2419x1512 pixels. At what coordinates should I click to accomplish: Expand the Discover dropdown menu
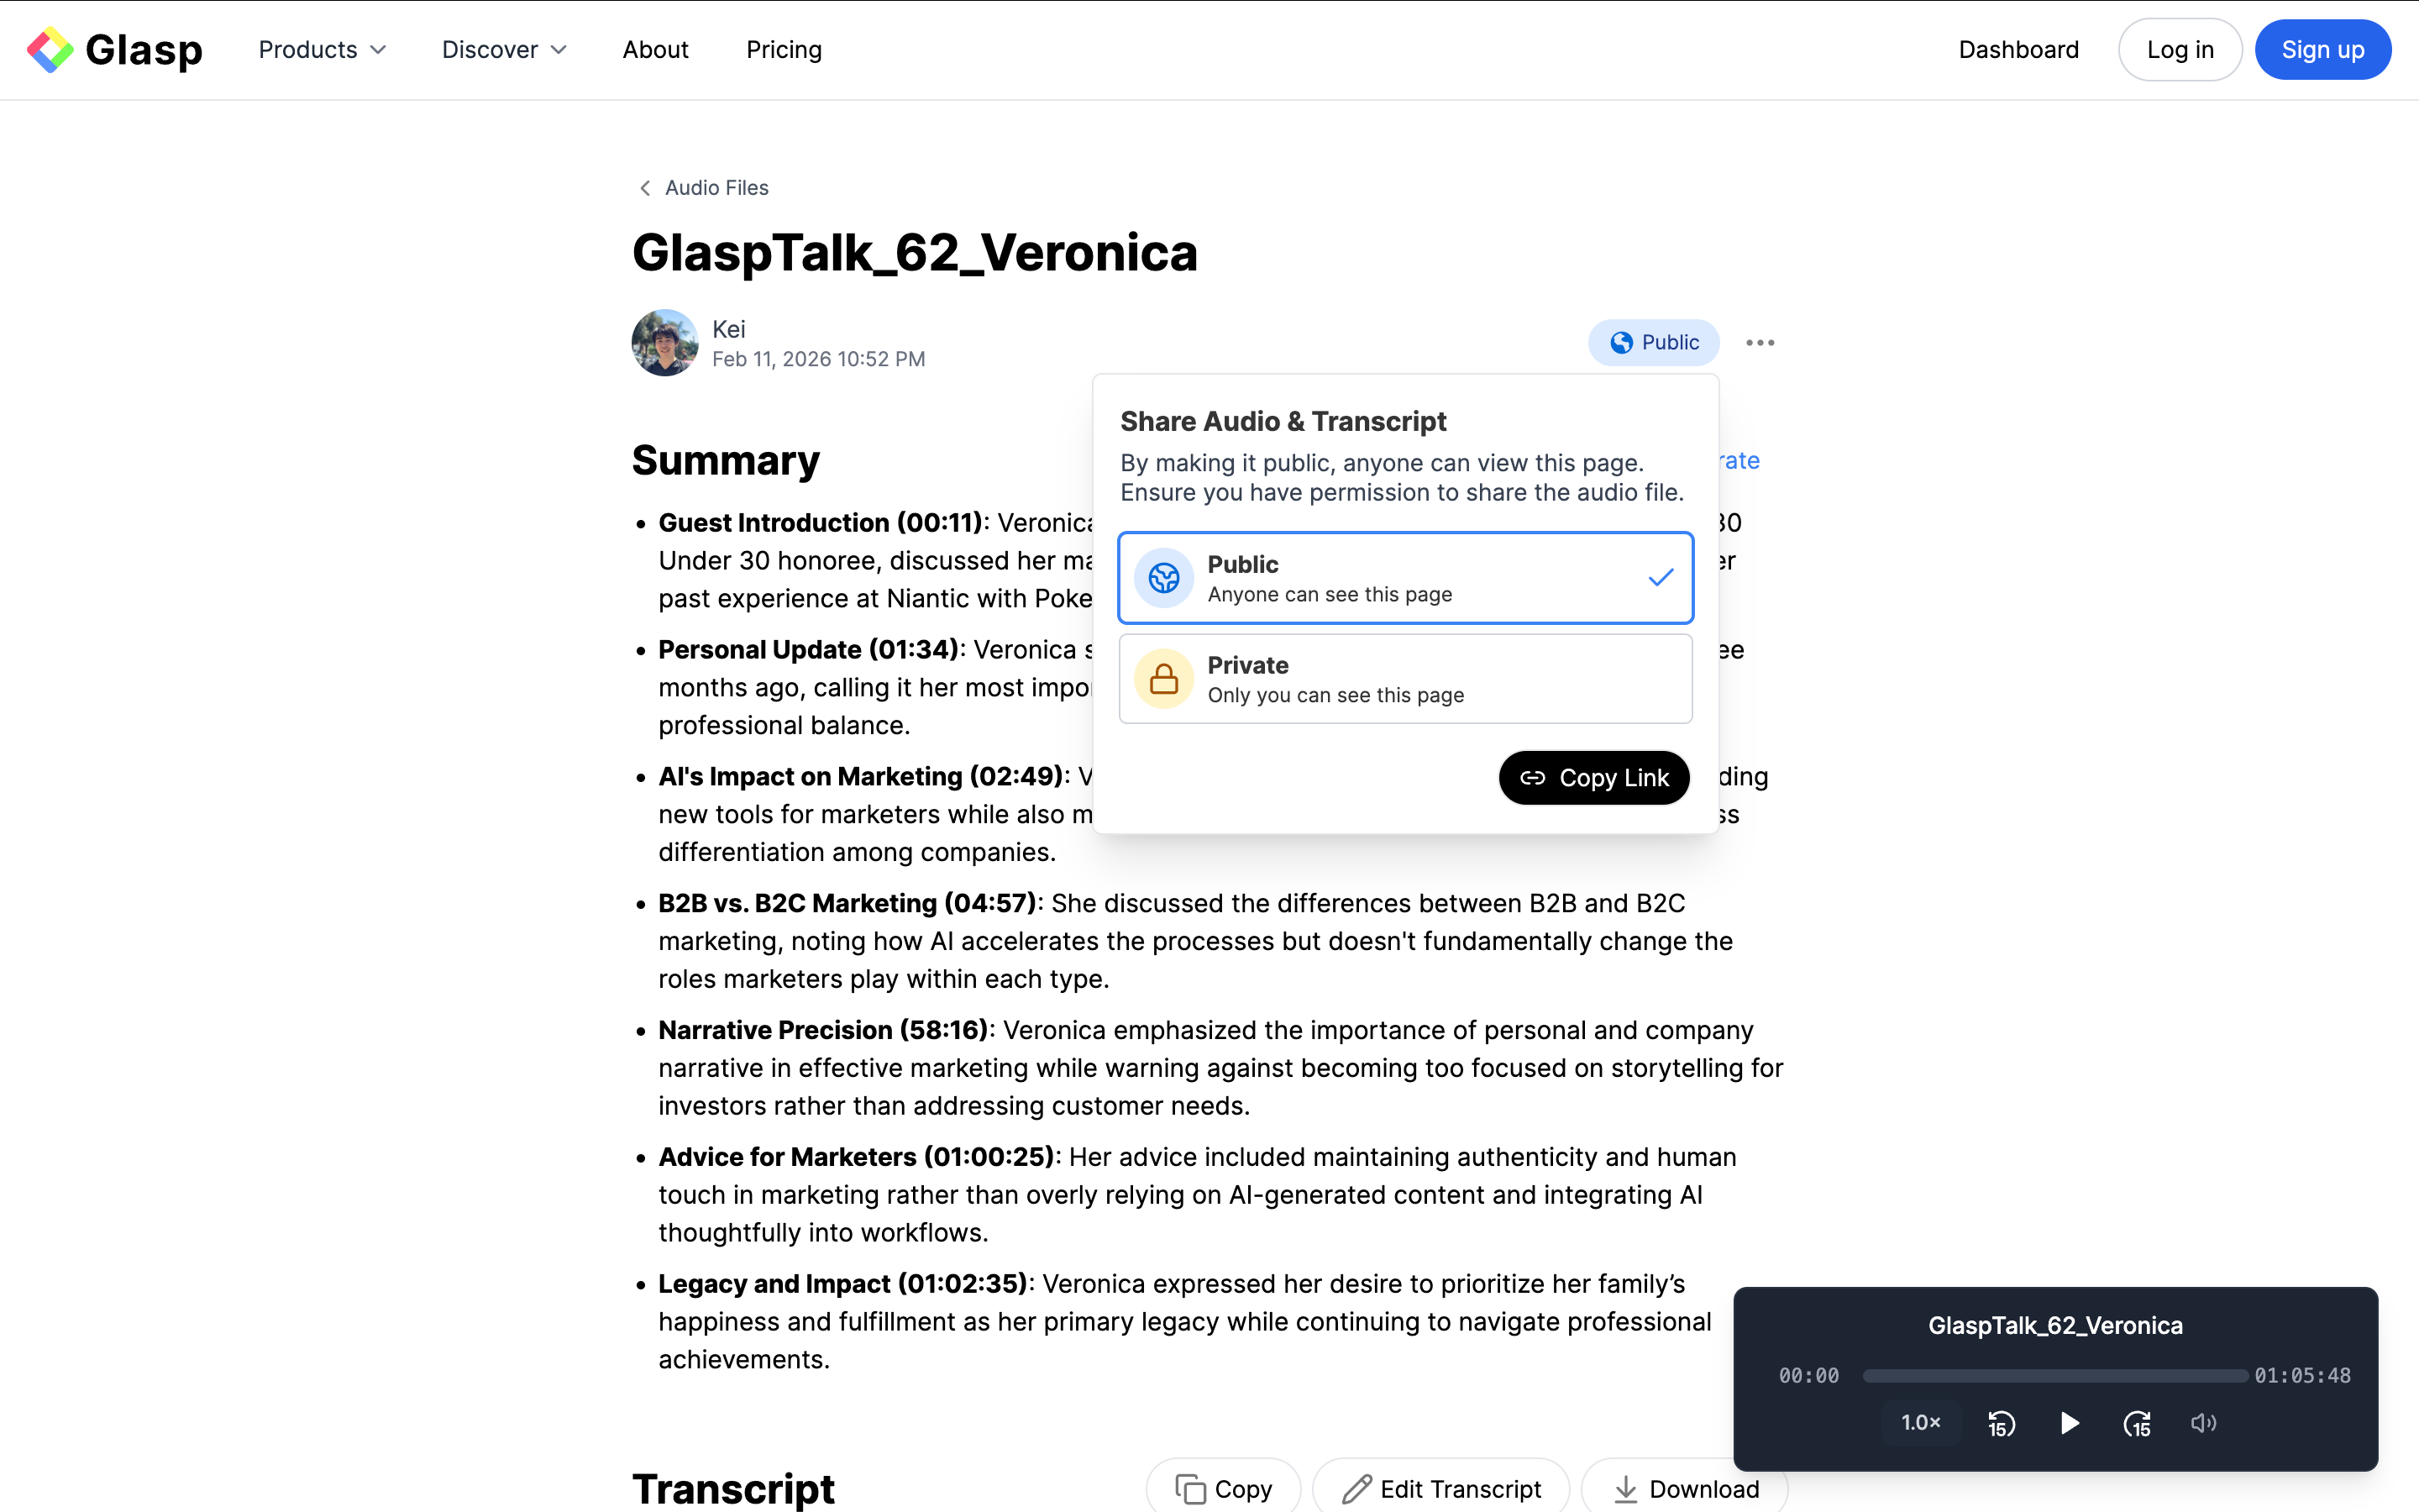[504, 50]
